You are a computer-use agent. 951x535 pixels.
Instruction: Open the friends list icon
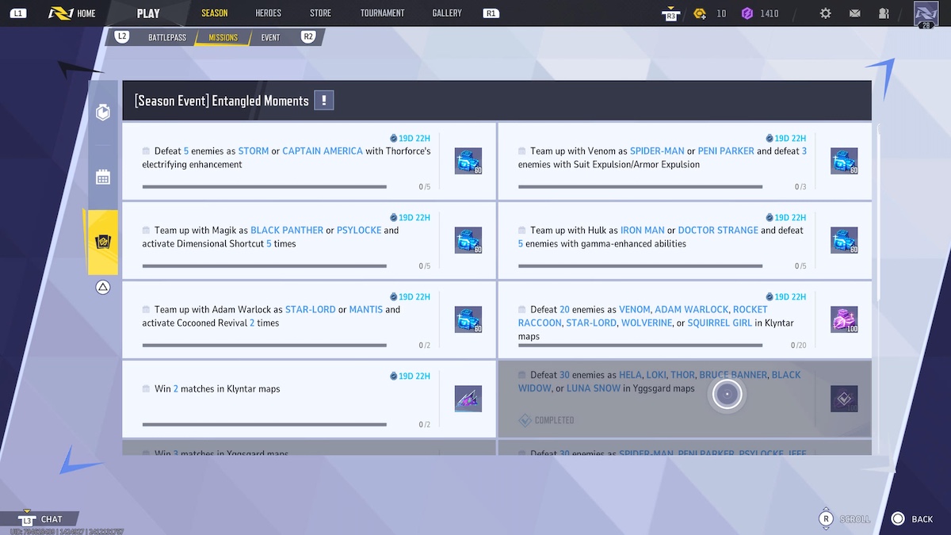click(884, 13)
